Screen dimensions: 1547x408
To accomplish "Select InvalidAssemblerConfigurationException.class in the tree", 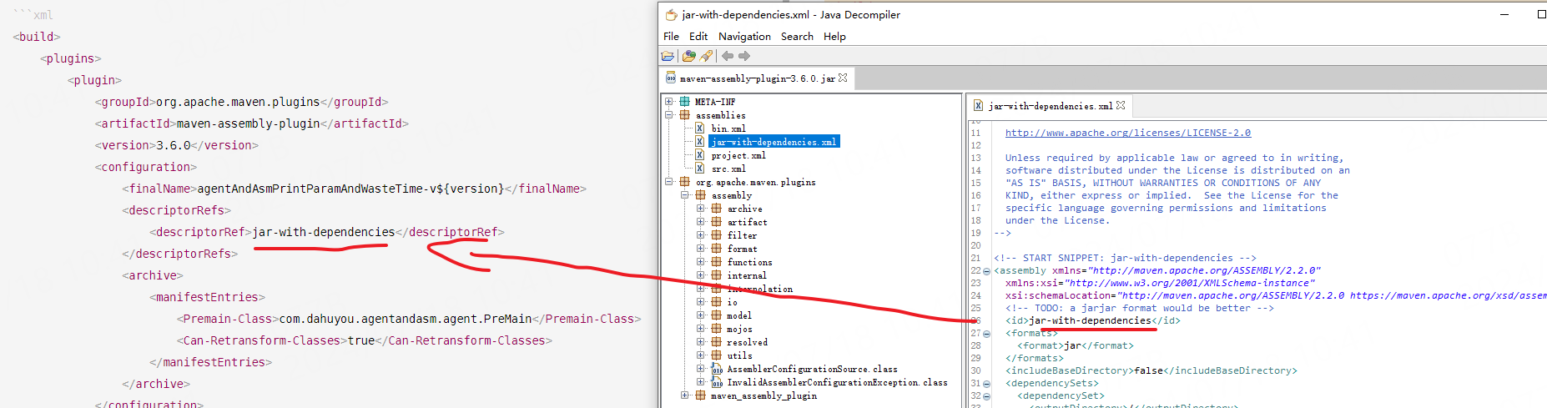I will (x=837, y=382).
